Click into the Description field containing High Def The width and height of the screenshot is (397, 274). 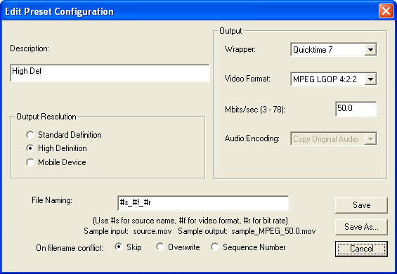pyautogui.click(x=110, y=73)
